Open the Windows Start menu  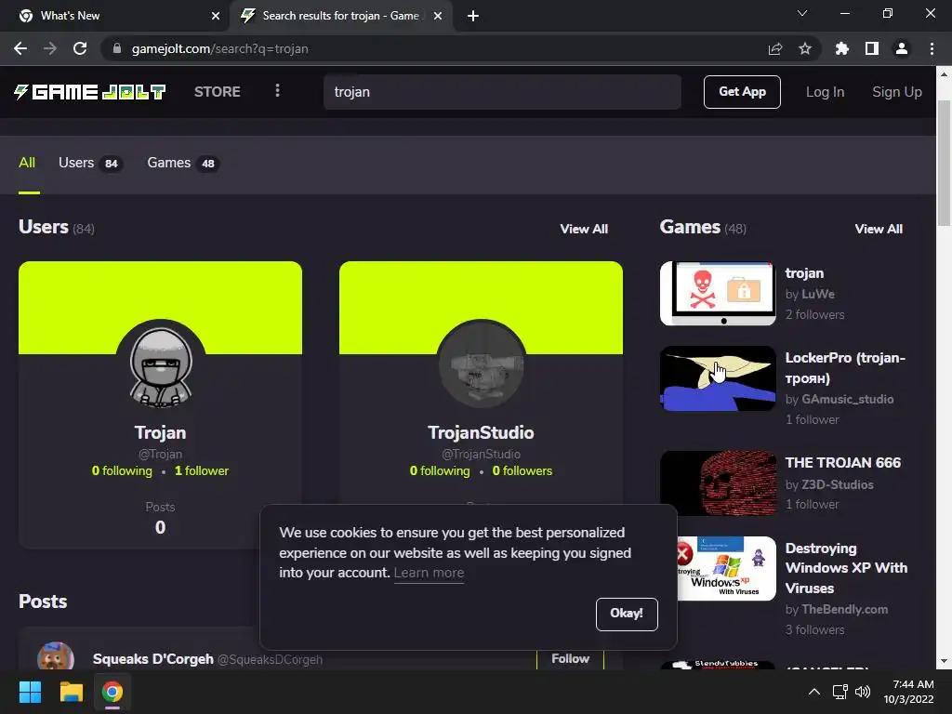click(x=30, y=692)
